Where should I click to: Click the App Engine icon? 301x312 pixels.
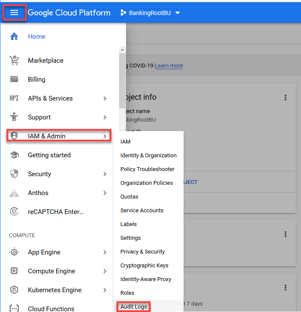pos(14,252)
